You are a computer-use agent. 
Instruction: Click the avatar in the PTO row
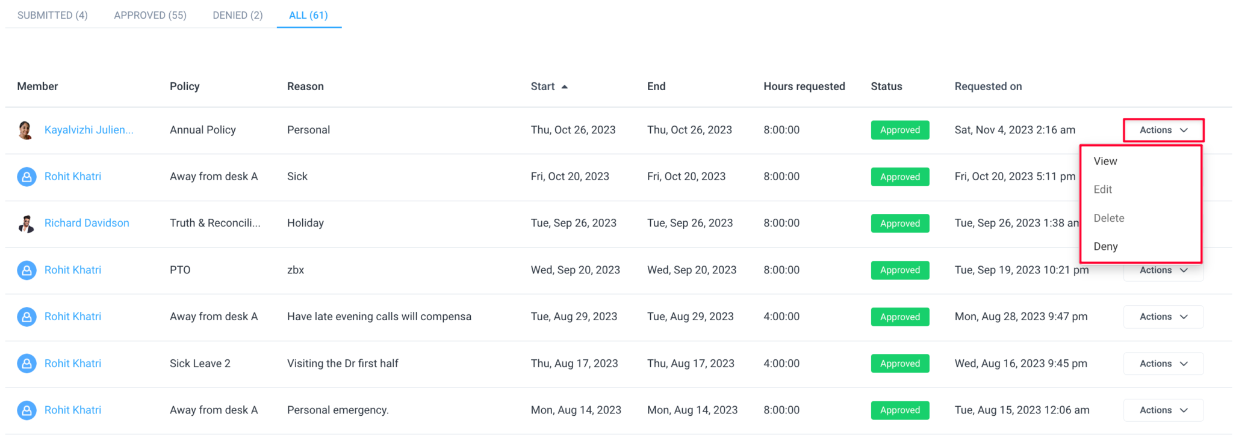click(26, 270)
